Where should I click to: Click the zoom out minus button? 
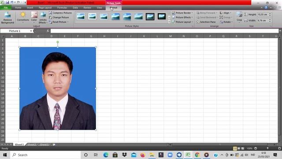click(256, 148)
